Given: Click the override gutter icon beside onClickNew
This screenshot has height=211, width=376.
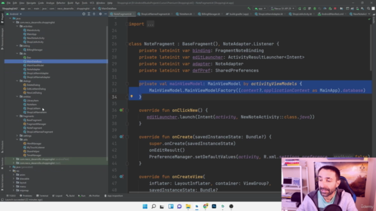Looking at the screenshot, I should pos(122,110).
